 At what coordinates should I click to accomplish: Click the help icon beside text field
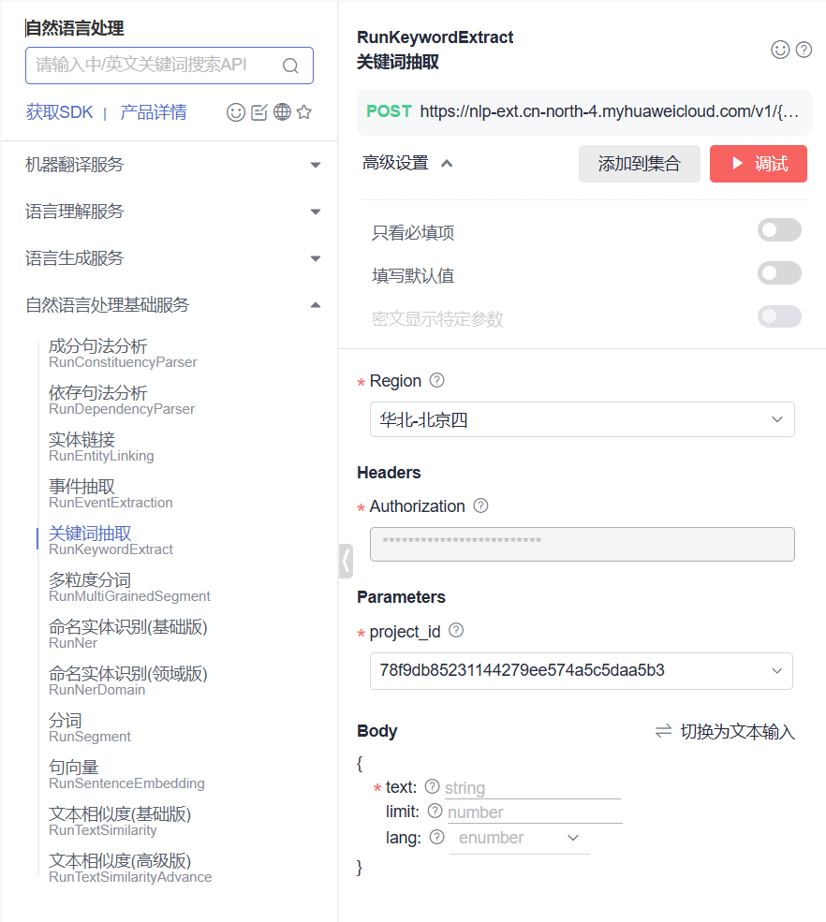(432, 786)
